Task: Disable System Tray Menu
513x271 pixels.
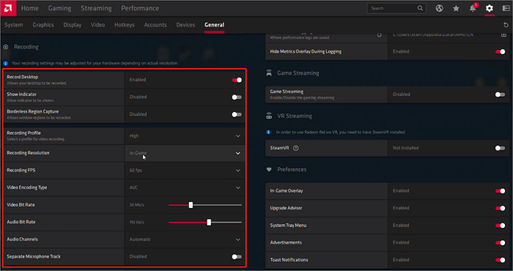Action: [501, 226]
